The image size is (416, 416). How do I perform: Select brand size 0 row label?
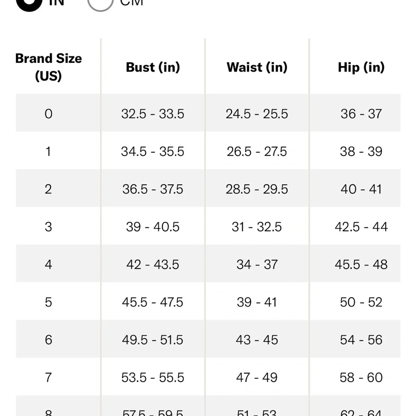pyautogui.click(x=49, y=114)
